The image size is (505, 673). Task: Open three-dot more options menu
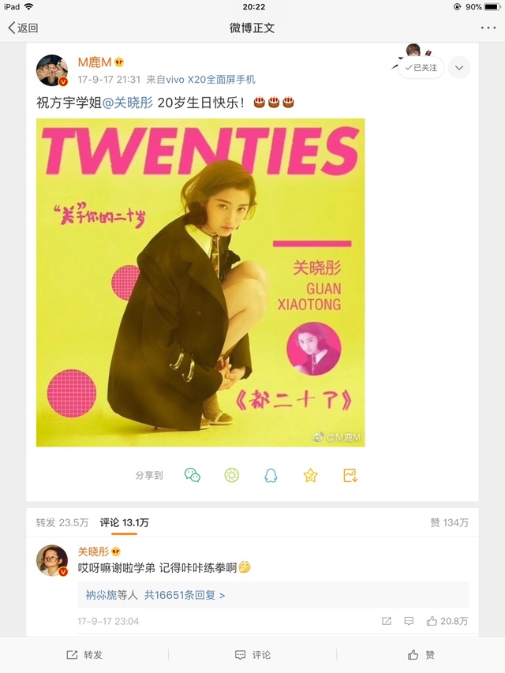tap(488, 28)
